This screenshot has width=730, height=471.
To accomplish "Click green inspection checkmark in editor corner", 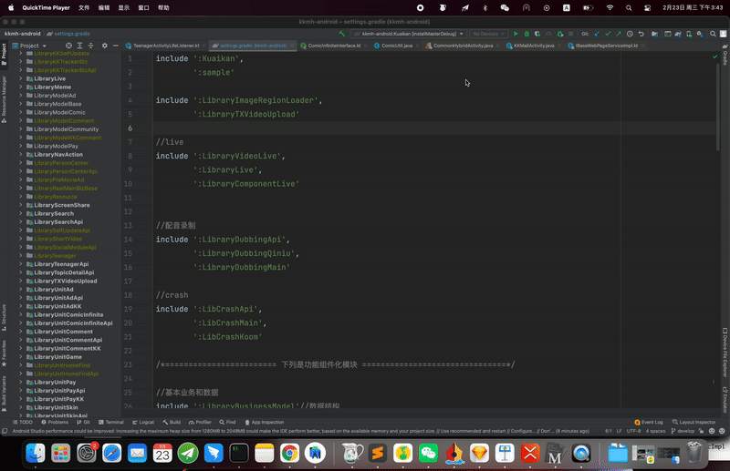I will click(715, 56).
